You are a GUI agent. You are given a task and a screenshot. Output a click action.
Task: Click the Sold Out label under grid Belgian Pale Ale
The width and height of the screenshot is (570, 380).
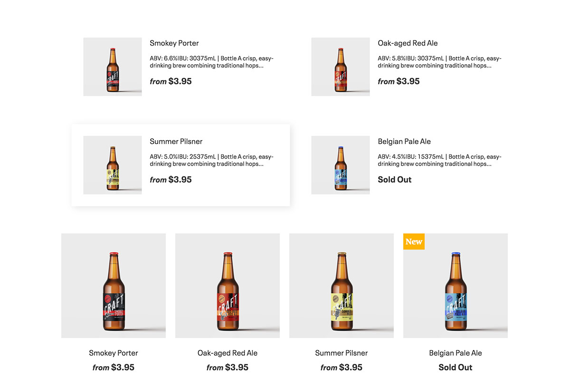click(x=456, y=367)
